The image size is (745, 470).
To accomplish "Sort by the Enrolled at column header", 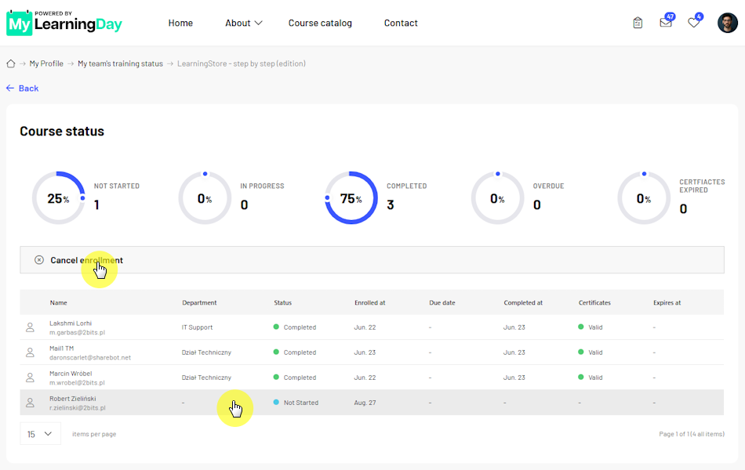I will pyautogui.click(x=369, y=303).
